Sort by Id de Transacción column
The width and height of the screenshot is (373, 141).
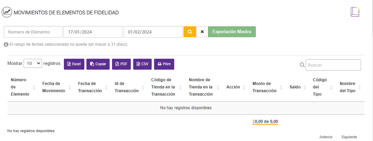pos(129,87)
